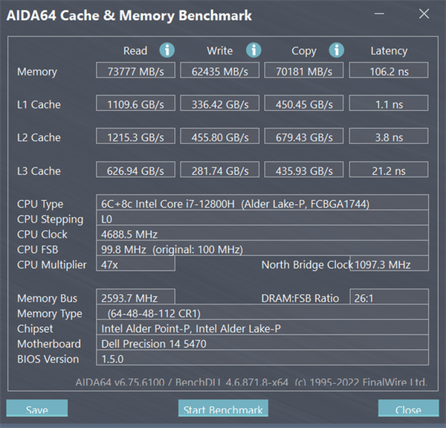
Task: Click the Motherboard name field
Action: point(262,344)
